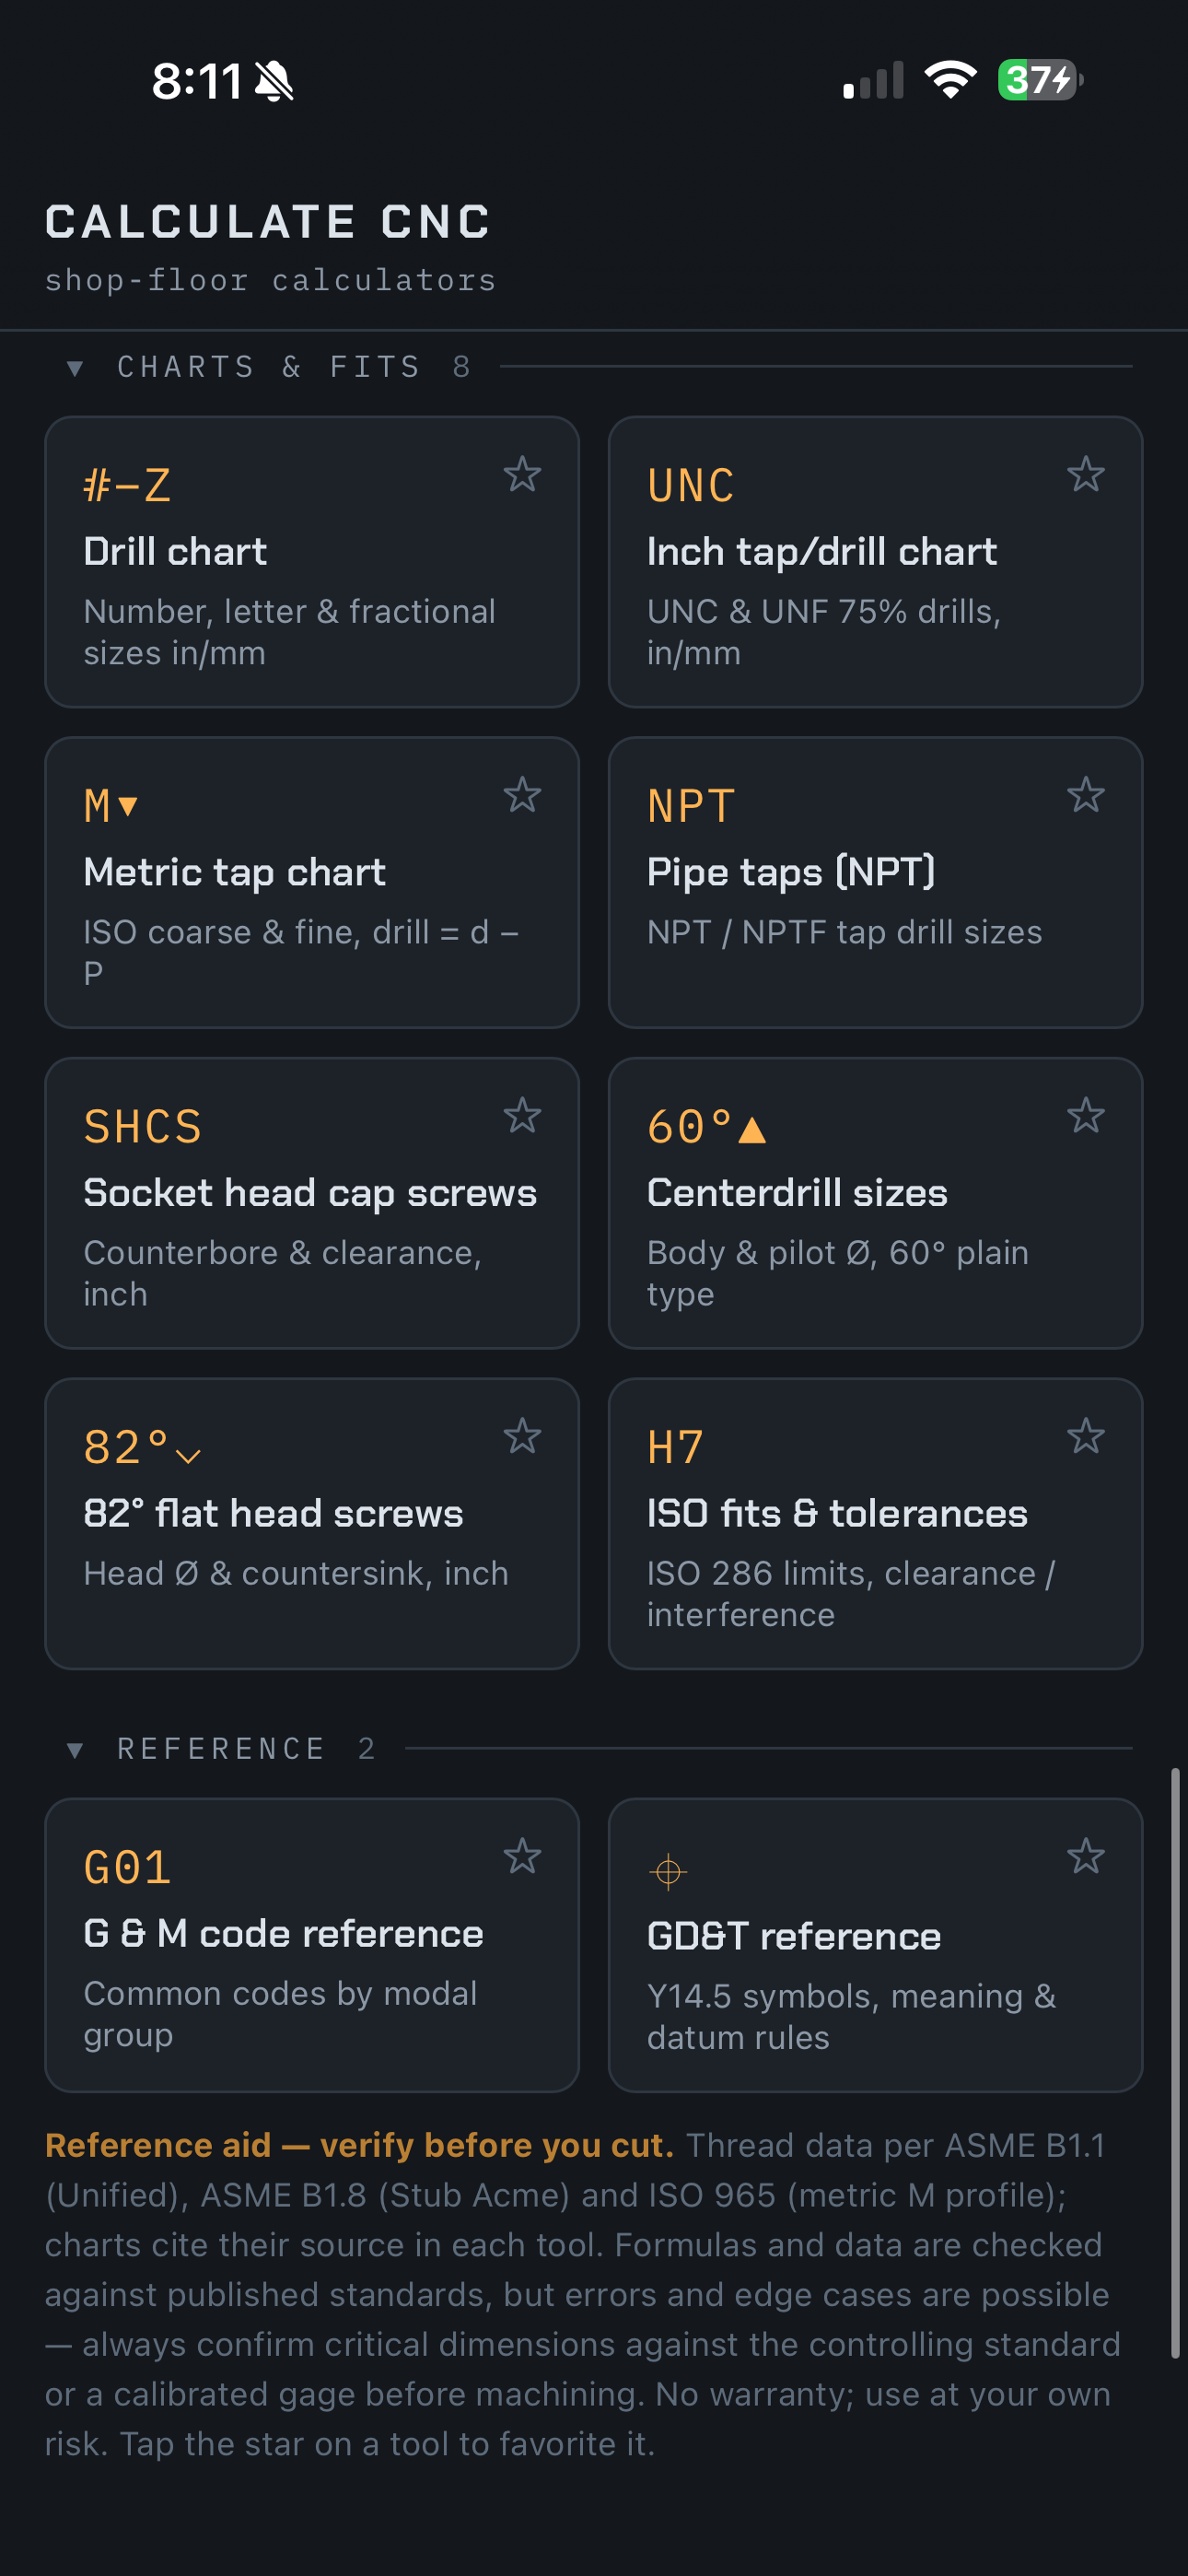Tap the star on Pipe taps (NPT)
1188x2576 pixels.
tap(1085, 795)
